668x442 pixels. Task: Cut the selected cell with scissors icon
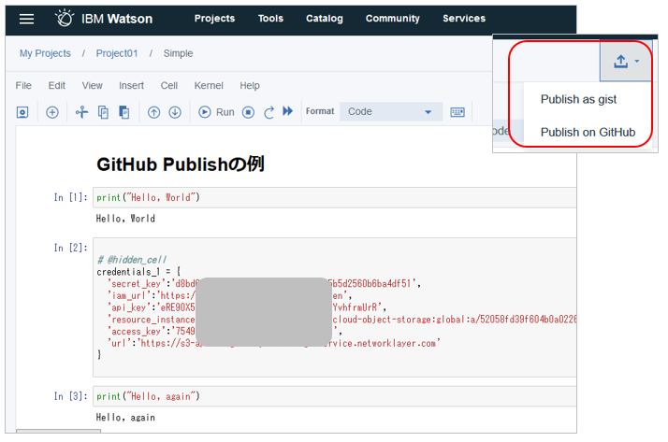[81, 112]
